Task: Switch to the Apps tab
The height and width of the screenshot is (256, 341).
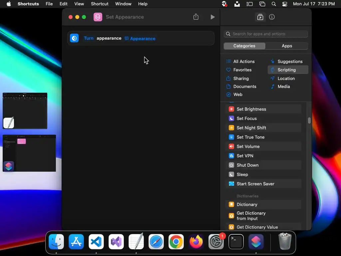Action: coord(287,46)
